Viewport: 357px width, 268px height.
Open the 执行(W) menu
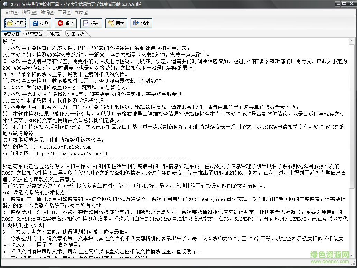tap(29, 12)
